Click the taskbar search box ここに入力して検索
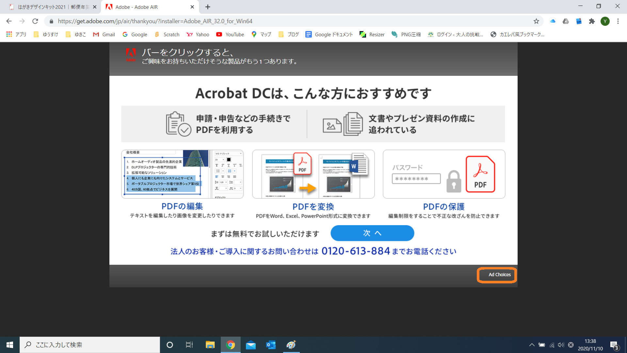The height and width of the screenshot is (353, 627). coord(90,345)
